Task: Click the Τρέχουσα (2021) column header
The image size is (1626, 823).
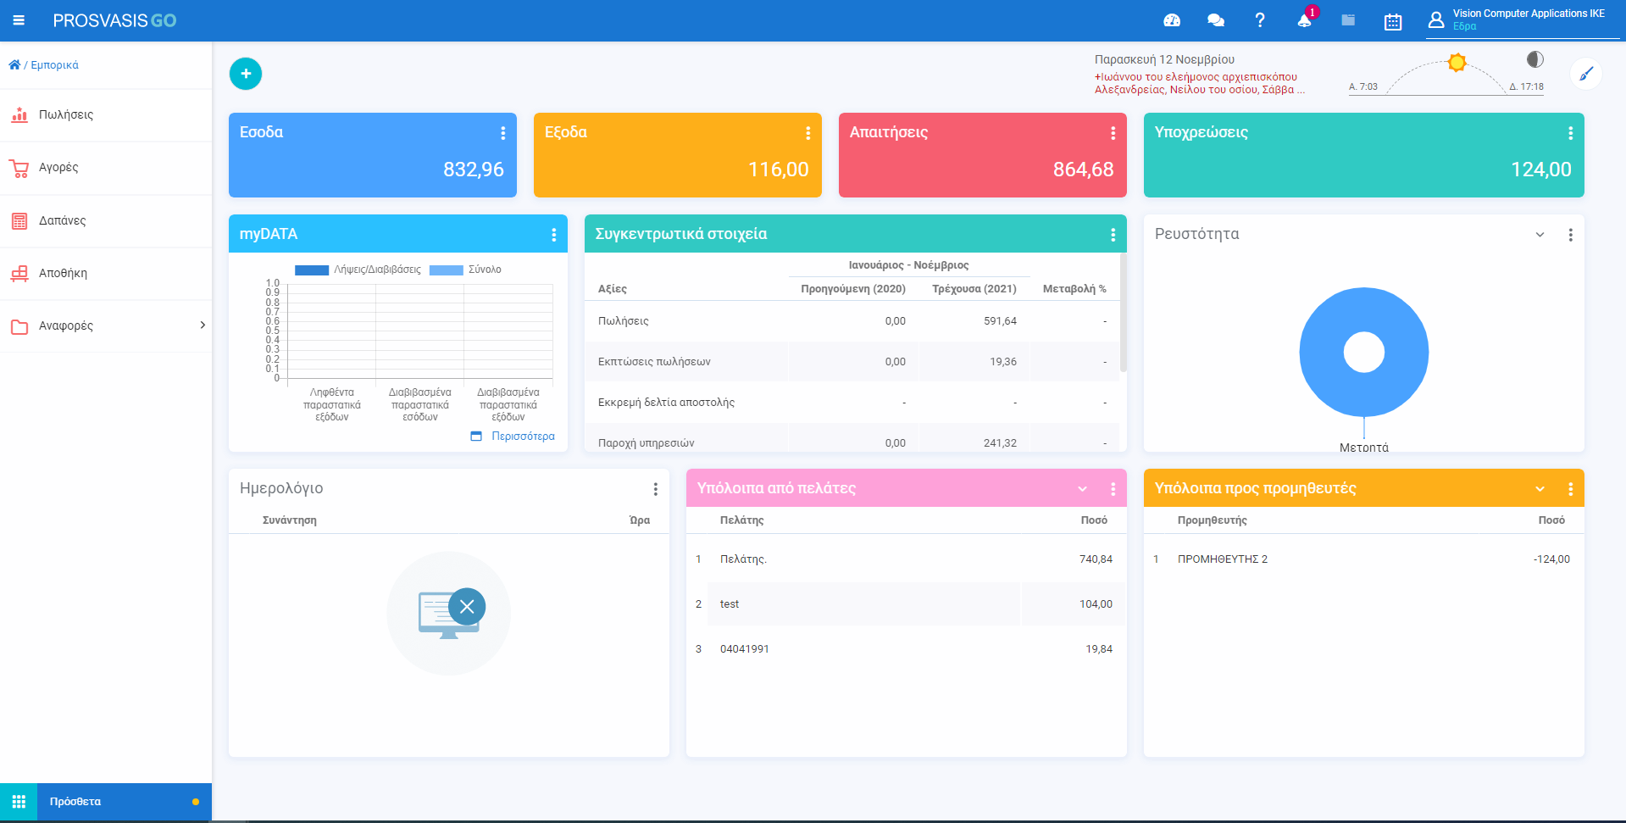Action: click(x=974, y=289)
